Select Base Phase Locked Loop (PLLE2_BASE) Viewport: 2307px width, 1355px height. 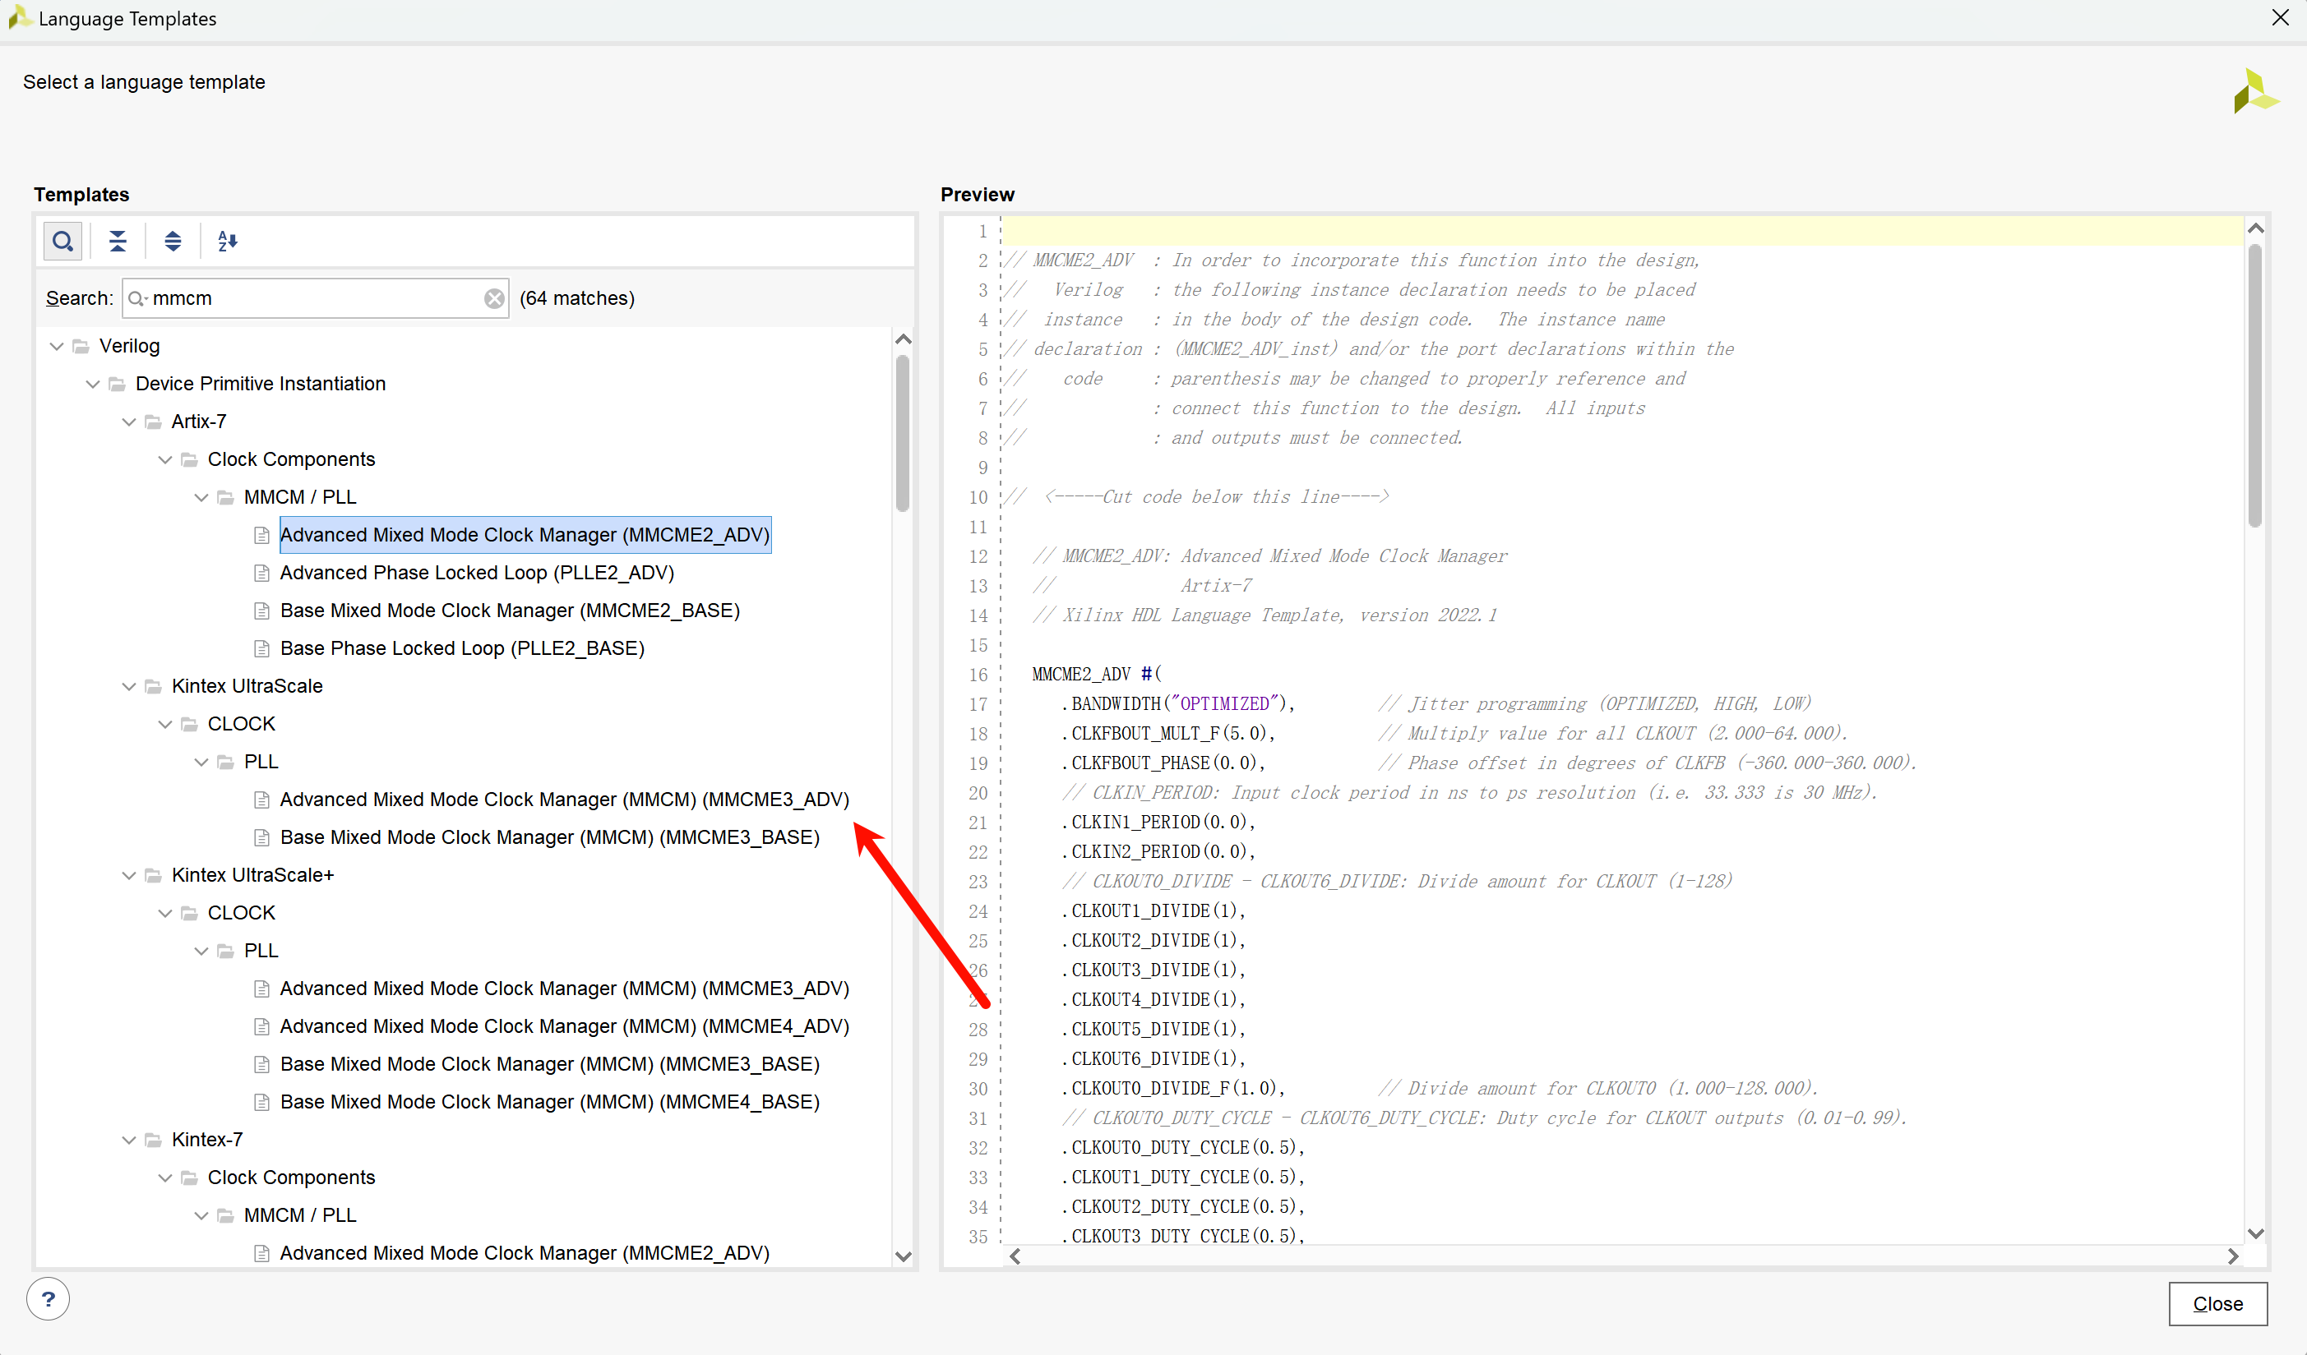point(462,648)
